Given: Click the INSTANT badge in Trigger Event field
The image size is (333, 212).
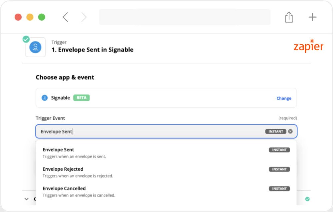Looking at the screenshot, I should coord(276,131).
